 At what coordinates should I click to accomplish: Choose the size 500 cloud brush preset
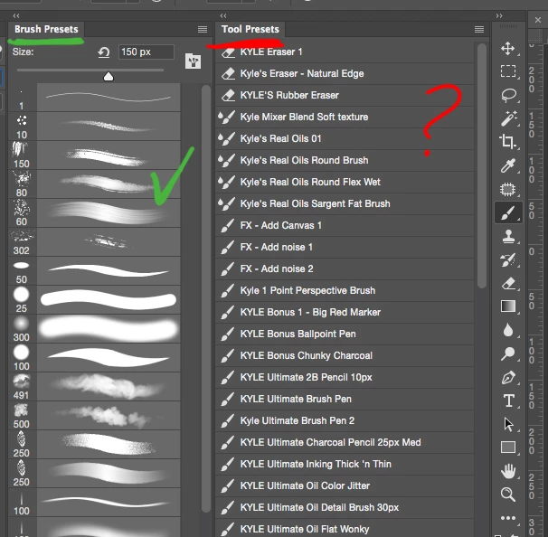pos(94,416)
